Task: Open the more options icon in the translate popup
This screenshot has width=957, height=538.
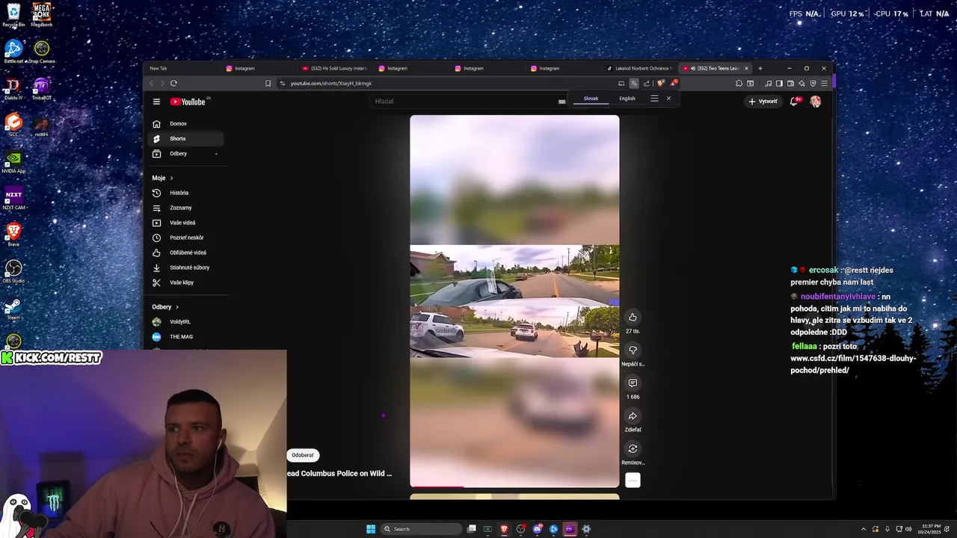Action: click(654, 99)
